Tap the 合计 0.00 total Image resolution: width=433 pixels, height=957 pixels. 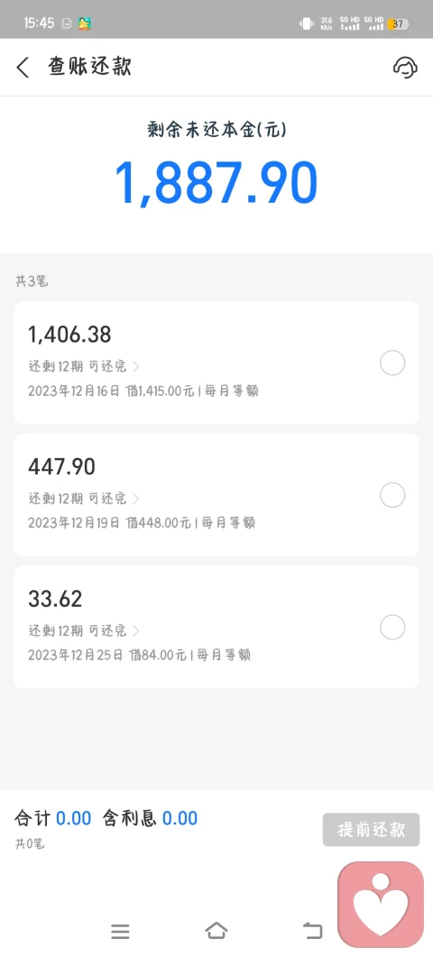(x=53, y=818)
